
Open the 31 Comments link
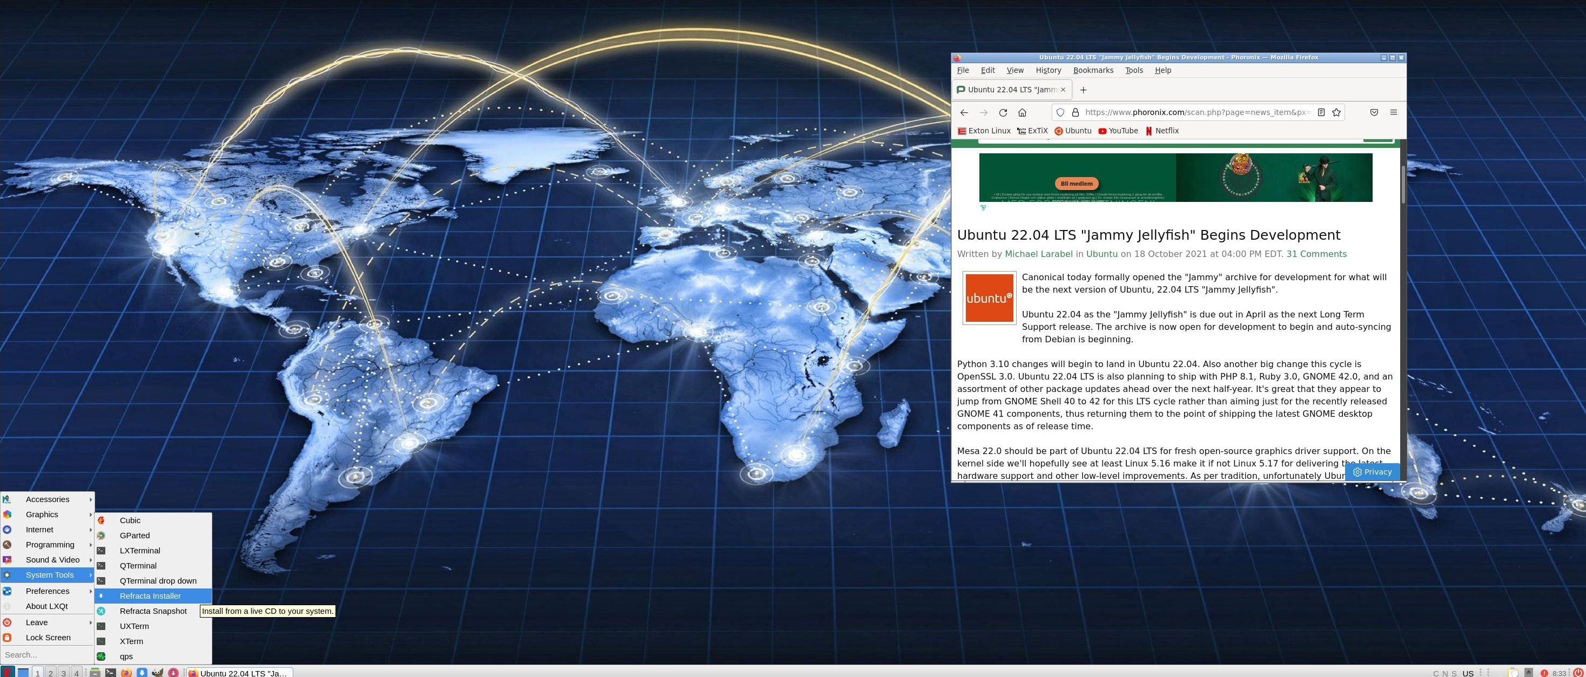click(1316, 254)
